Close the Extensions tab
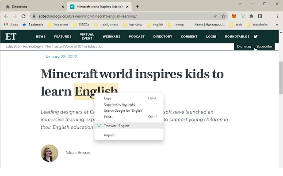The image size is (283, 176). point(63,7)
